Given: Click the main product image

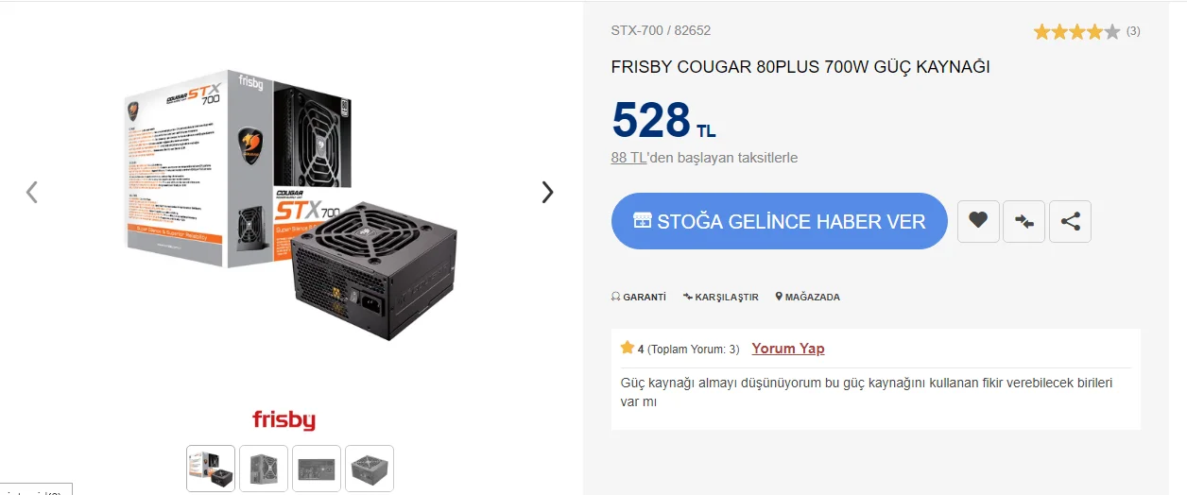Looking at the screenshot, I should [x=291, y=205].
